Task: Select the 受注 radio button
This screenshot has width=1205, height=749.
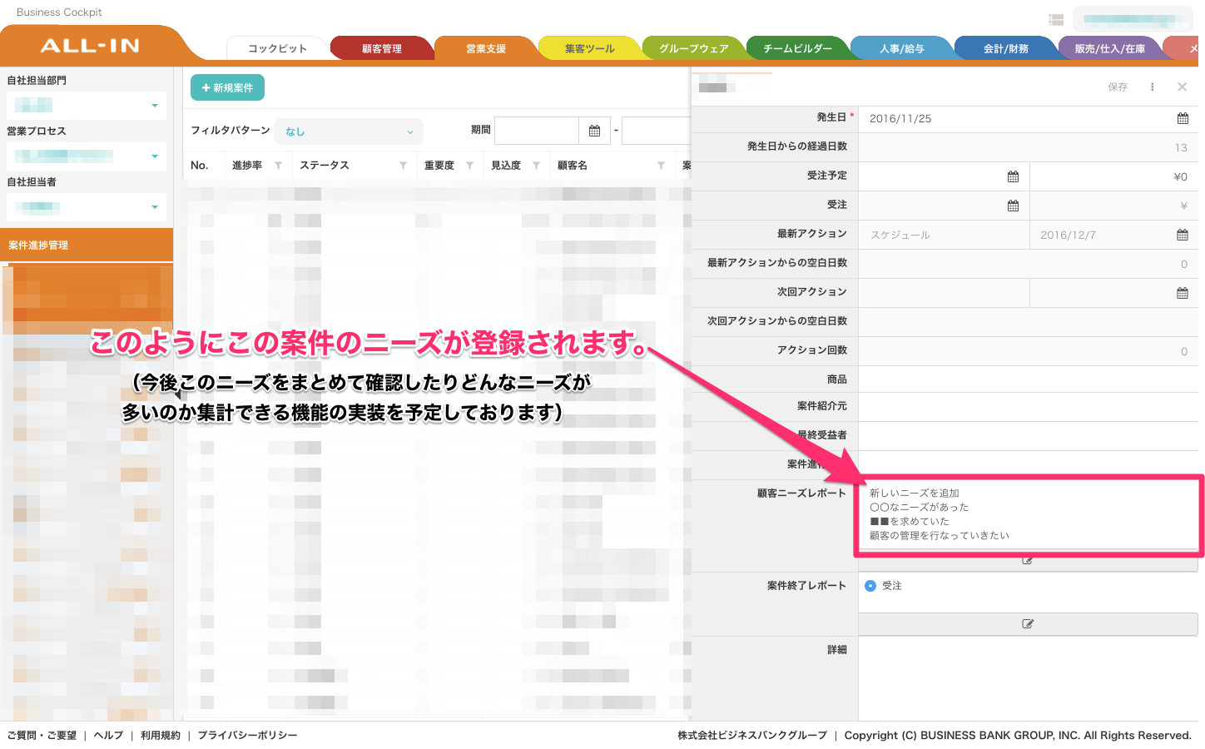Action: click(870, 586)
